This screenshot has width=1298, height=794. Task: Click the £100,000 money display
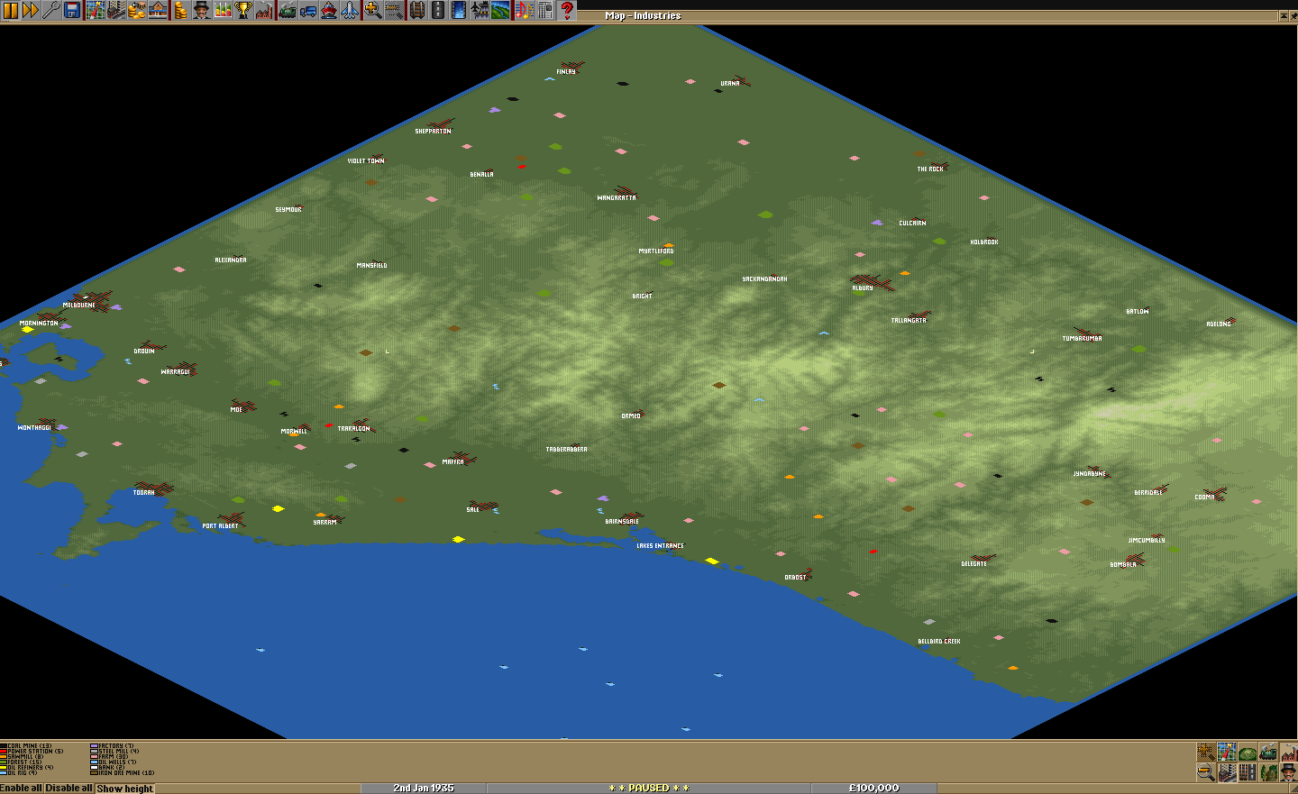[x=874, y=788]
